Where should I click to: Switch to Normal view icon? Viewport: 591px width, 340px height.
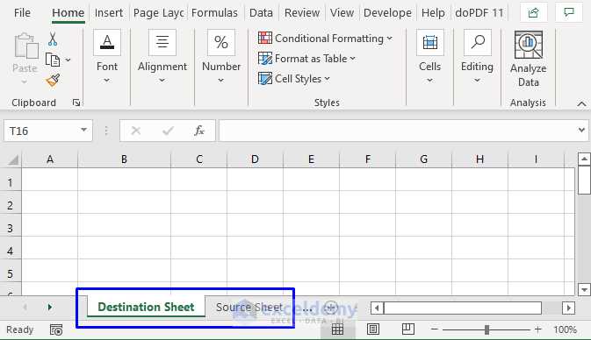pos(338,329)
